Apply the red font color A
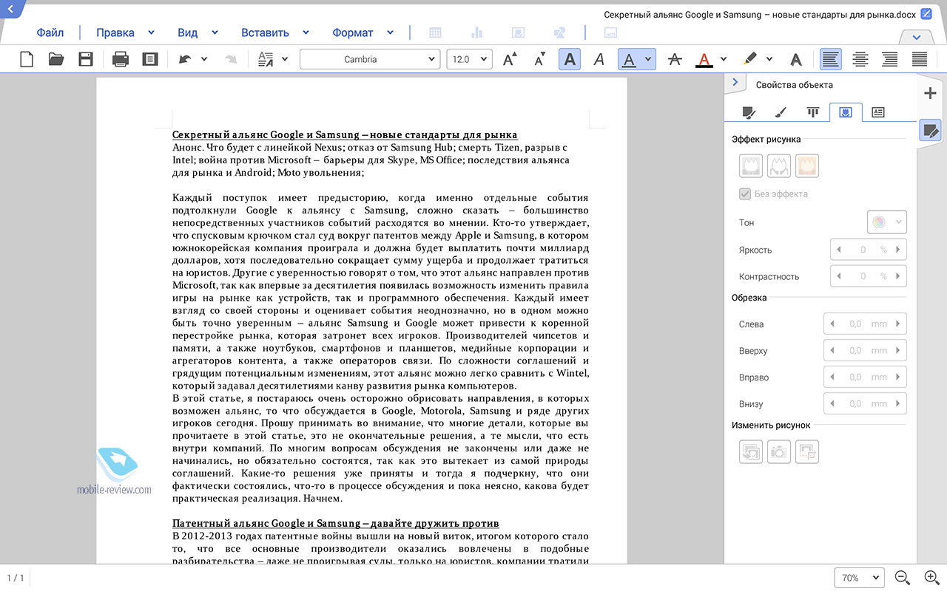Viewport: 947px width, 591px height. (x=704, y=59)
